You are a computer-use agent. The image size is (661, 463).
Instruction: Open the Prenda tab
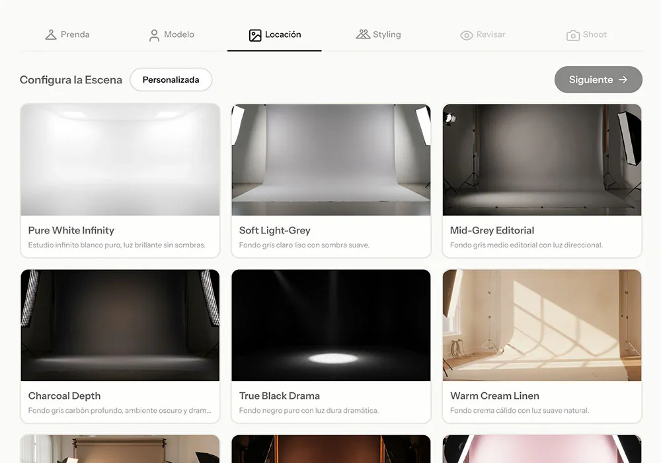click(67, 34)
